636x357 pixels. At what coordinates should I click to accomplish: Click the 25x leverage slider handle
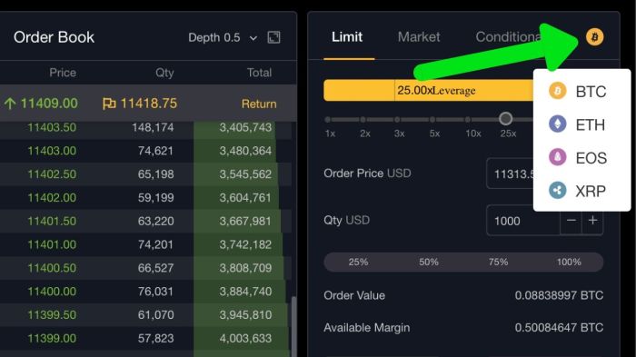505,119
